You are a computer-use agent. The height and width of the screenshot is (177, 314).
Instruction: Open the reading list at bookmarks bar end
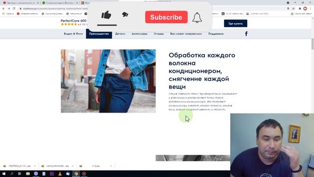[x=301, y=14]
